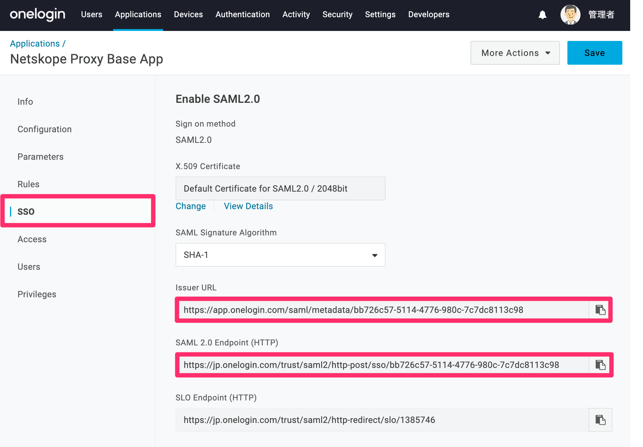
Task: Click the admin user avatar
Action: pyautogui.click(x=570, y=15)
